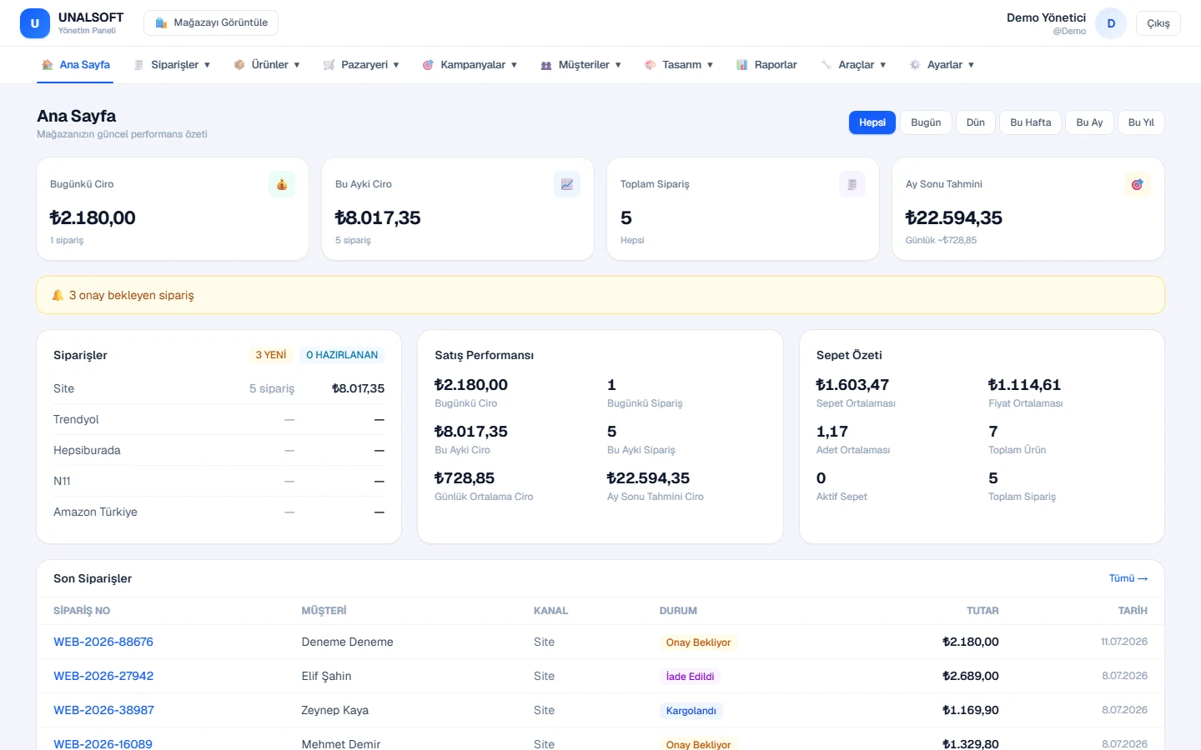
Task: Click the UNALSOFT logo icon
Action: click(x=35, y=23)
